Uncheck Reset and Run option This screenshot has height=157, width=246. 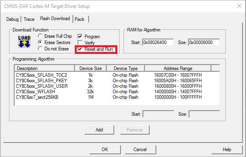(80, 49)
